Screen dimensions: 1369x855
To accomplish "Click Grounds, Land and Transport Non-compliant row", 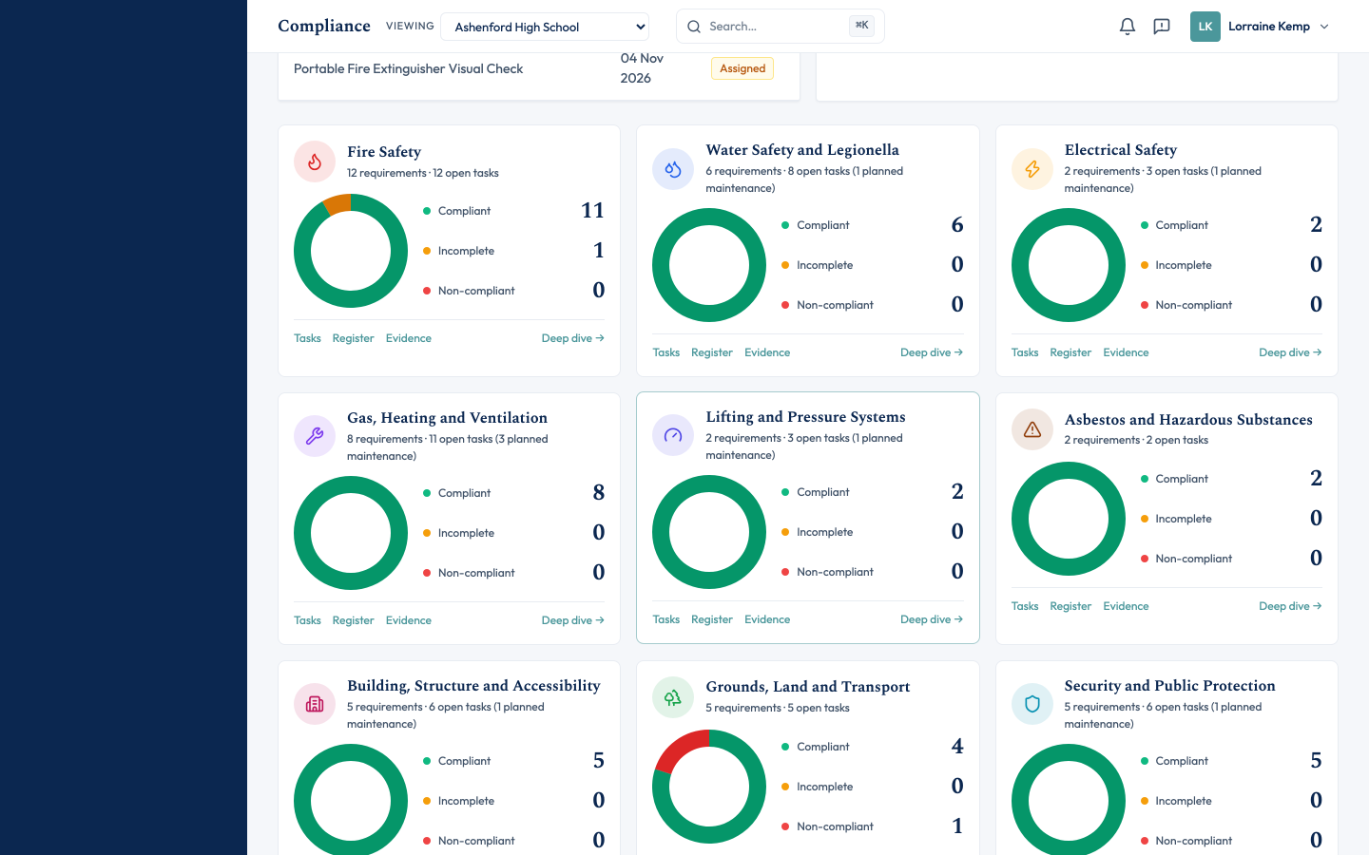I will [873, 826].
